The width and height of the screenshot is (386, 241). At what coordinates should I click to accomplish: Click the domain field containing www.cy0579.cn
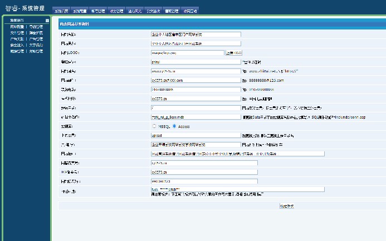(196, 71)
